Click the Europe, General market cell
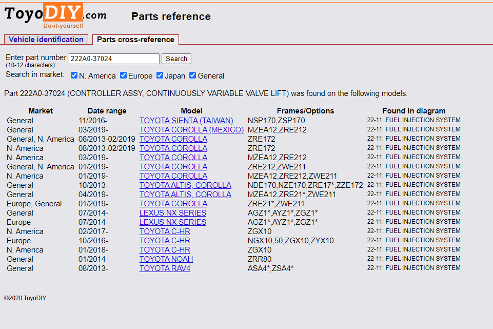Image resolution: width=493 pixels, height=329 pixels. click(34, 203)
